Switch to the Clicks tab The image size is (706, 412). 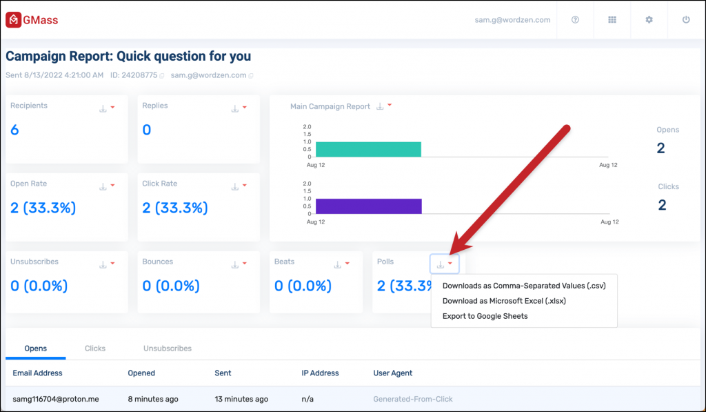click(x=94, y=348)
